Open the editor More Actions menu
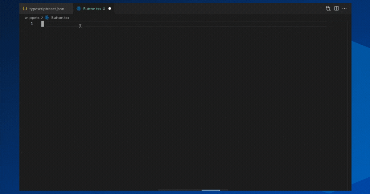The width and height of the screenshot is (370, 194). click(344, 9)
